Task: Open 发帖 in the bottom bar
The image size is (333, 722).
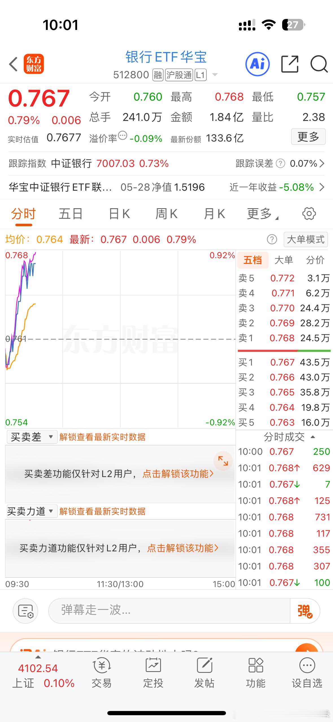Action: [204, 673]
